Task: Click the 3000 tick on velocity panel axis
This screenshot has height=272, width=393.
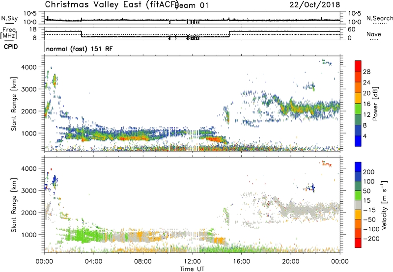Action: [28, 190]
